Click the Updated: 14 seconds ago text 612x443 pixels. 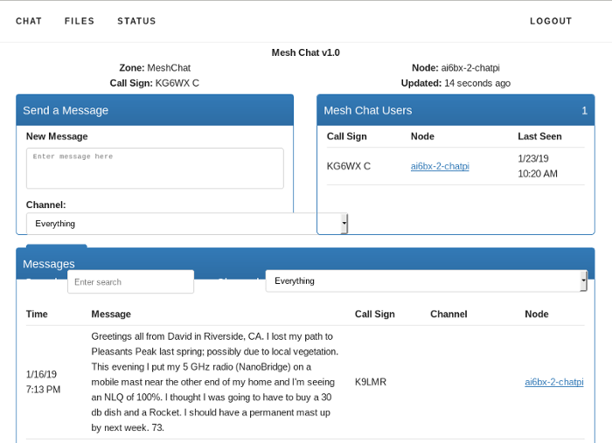pyautogui.click(x=456, y=83)
